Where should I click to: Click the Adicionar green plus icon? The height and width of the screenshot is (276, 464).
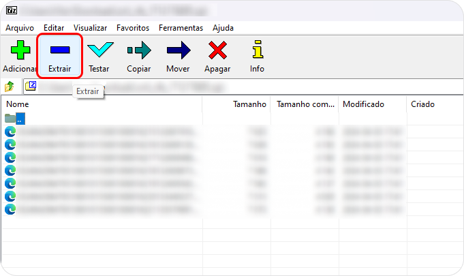point(20,50)
